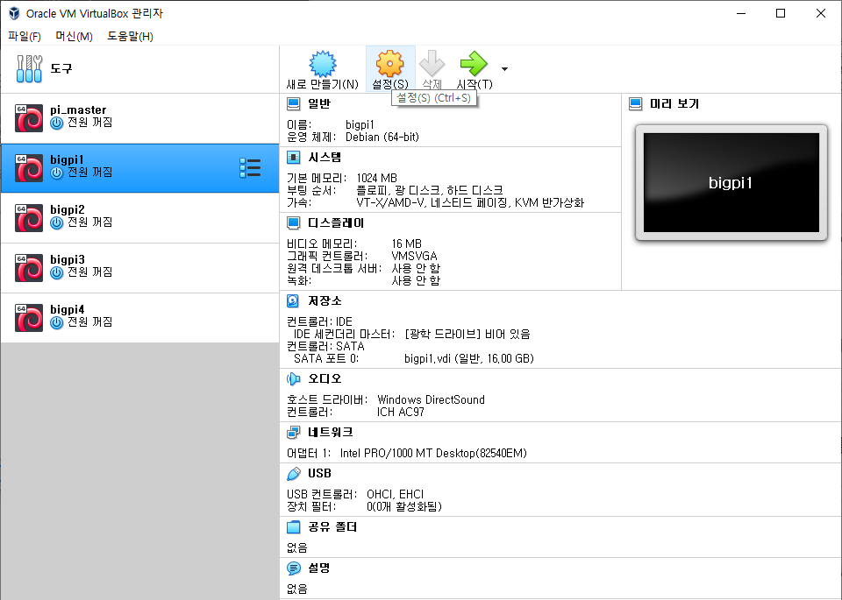Select bigpi1 virtual machine
The width and height of the screenshot is (842, 600).
click(x=139, y=168)
